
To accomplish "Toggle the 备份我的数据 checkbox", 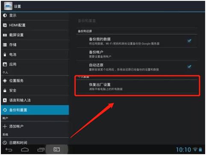I will [x=189, y=41].
